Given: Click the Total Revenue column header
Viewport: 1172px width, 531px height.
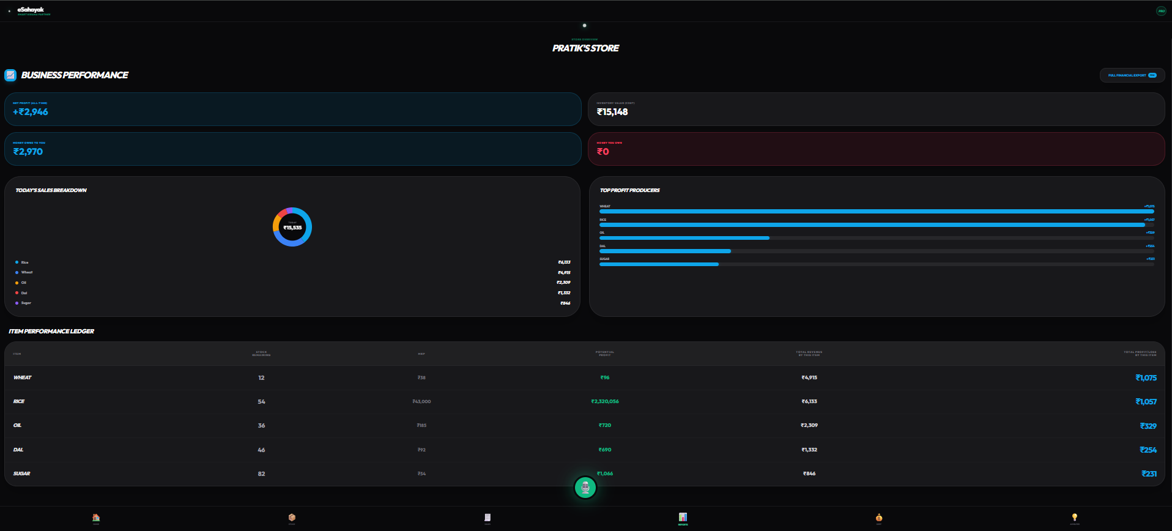Looking at the screenshot, I should click(809, 354).
